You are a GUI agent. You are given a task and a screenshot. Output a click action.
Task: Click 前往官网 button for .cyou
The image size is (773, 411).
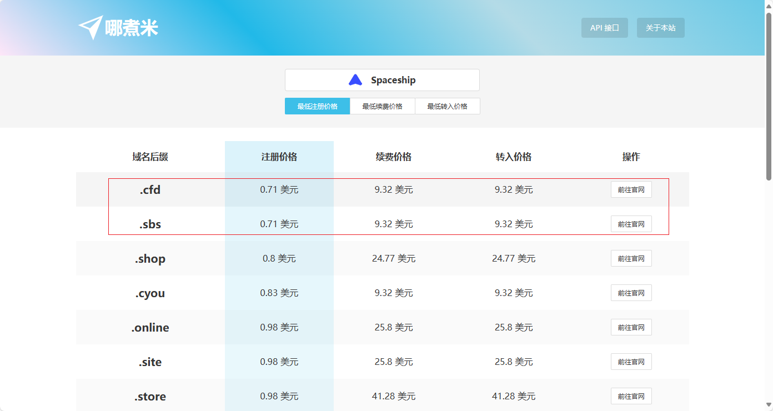pyautogui.click(x=631, y=293)
